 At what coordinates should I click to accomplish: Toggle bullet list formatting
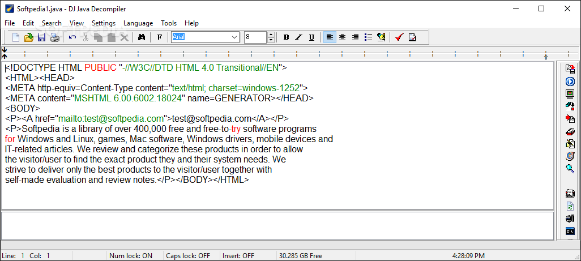pyautogui.click(x=368, y=37)
